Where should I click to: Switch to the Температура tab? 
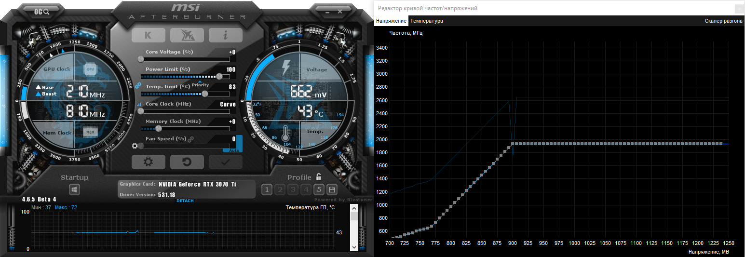click(x=427, y=21)
